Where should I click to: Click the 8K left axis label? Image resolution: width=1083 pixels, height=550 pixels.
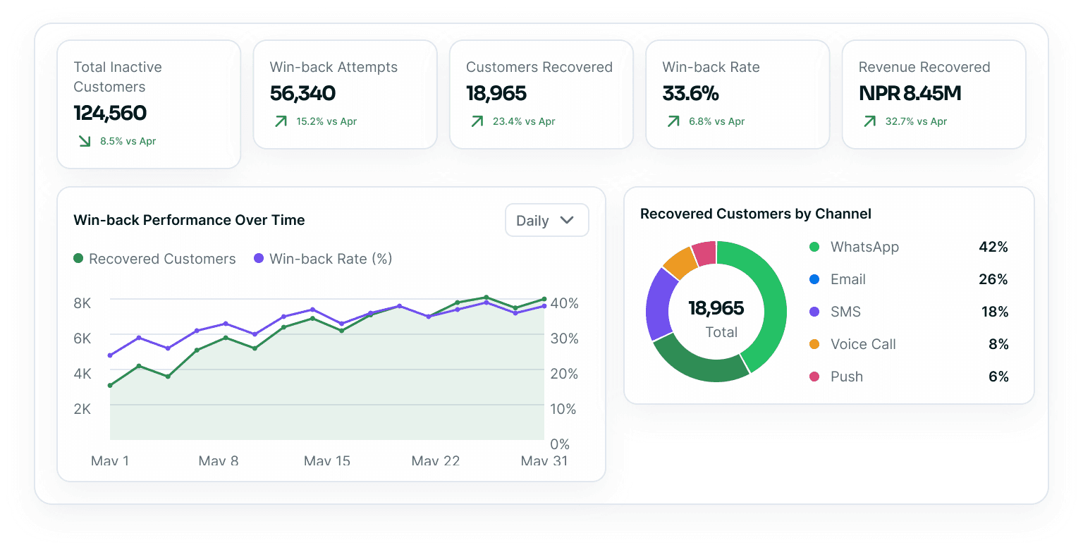[82, 303]
